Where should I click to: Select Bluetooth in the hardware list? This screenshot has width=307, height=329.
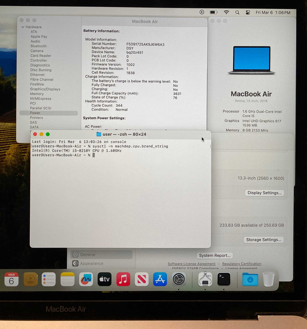click(x=39, y=46)
